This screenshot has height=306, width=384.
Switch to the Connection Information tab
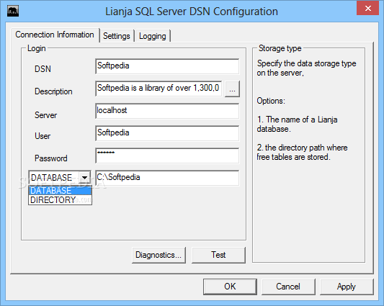pyautogui.click(x=55, y=35)
